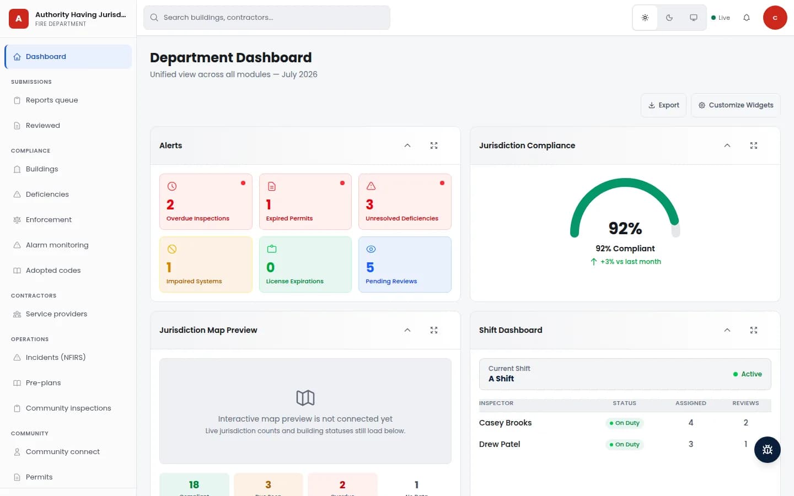Click Customize Widgets button
This screenshot has width=794, height=496.
pos(736,105)
